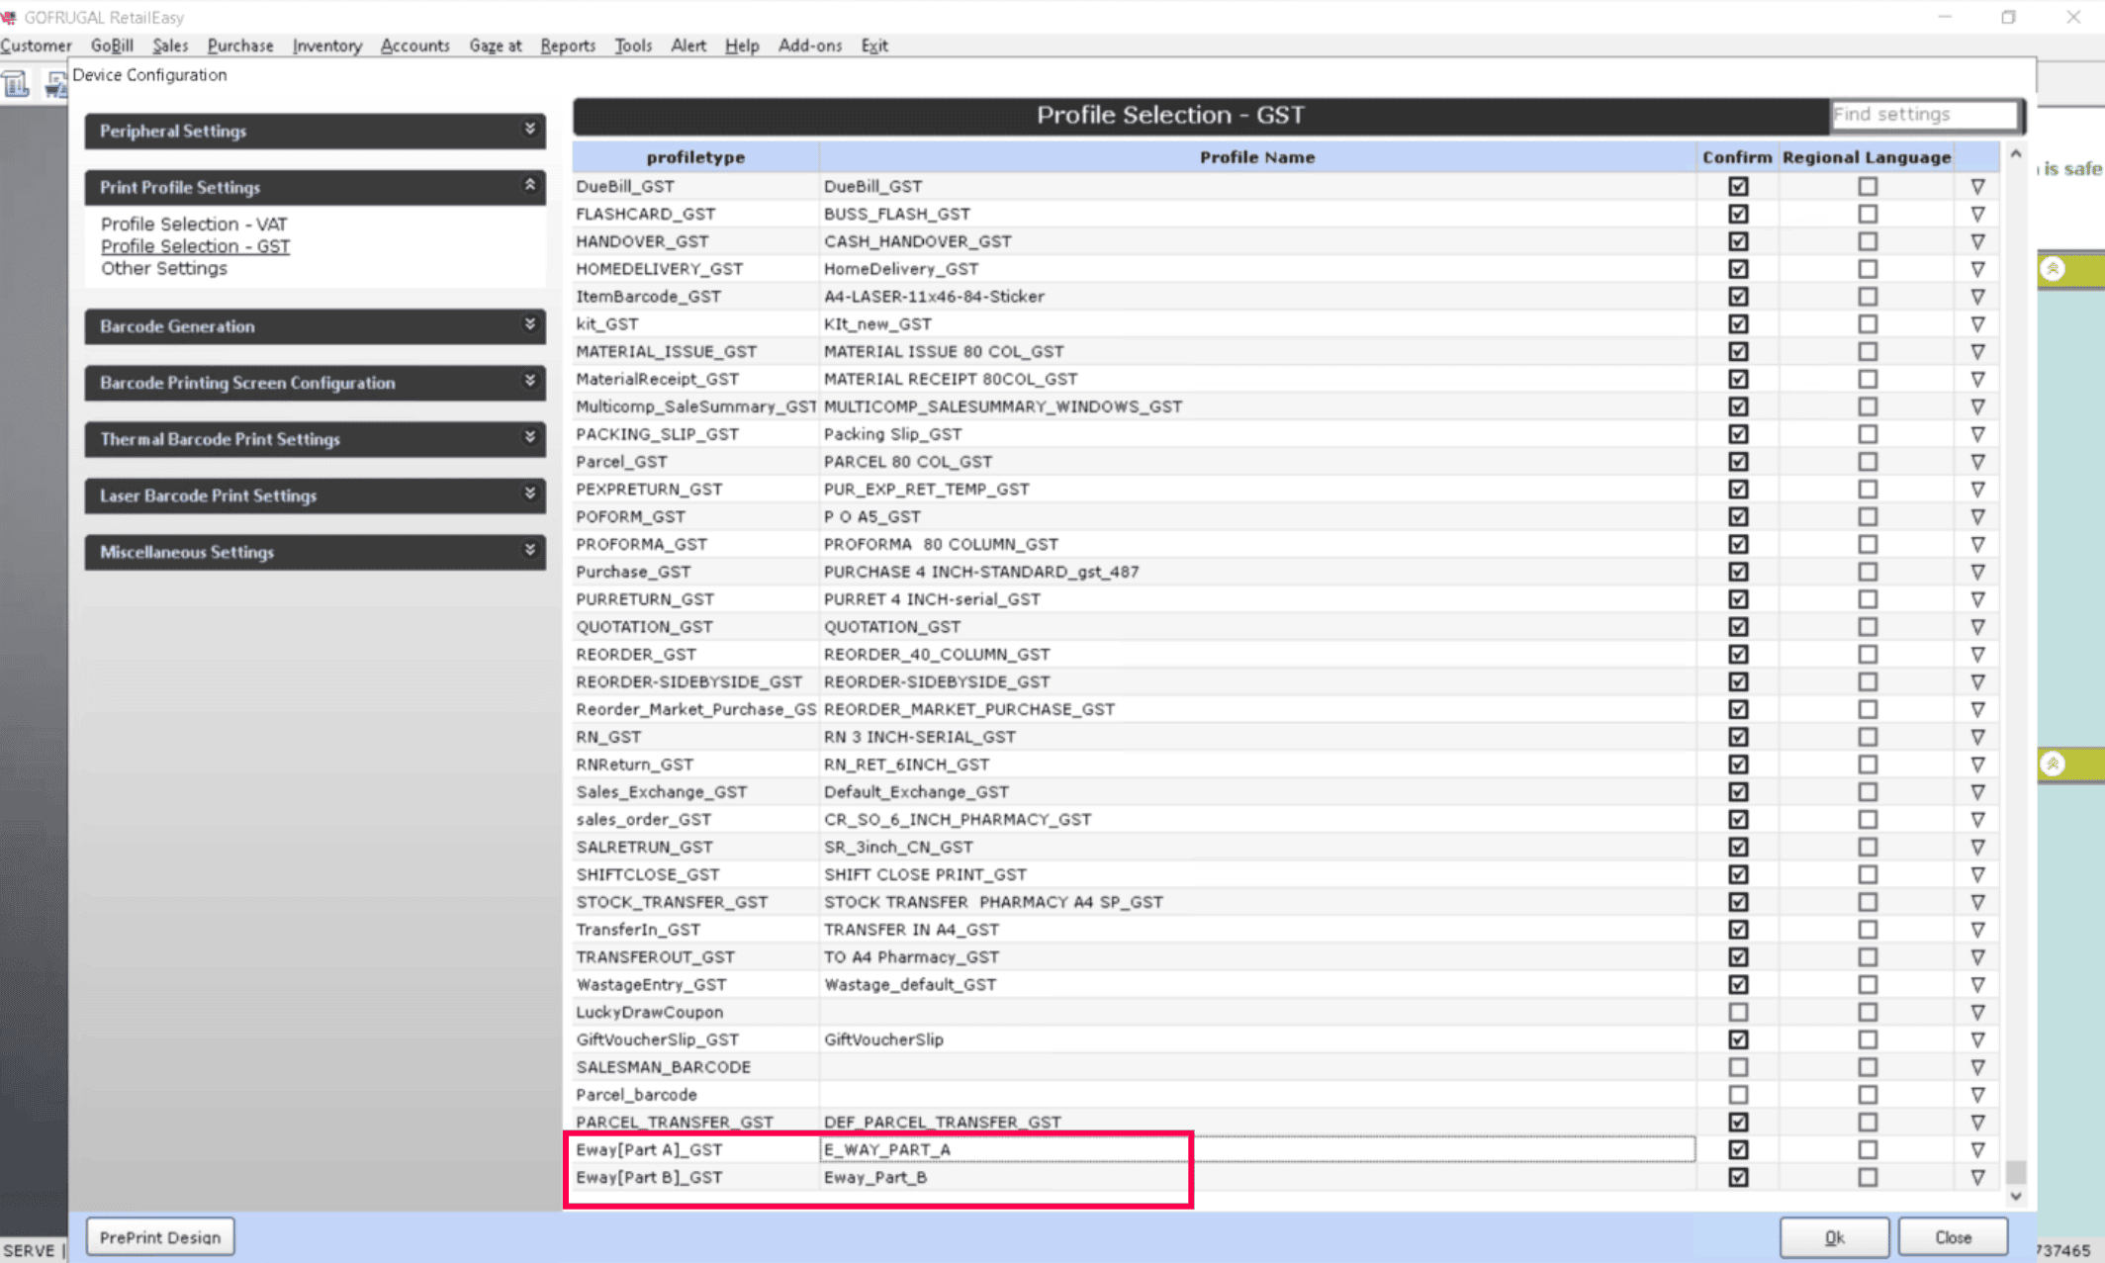Image resolution: width=2105 pixels, height=1263 pixels.
Task: Open the Reports menu
Action: [567, 45]
